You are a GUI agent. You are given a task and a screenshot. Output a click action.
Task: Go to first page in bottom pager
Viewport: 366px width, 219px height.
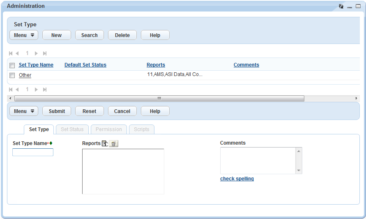pyautogui.click(x=11, y=90)
